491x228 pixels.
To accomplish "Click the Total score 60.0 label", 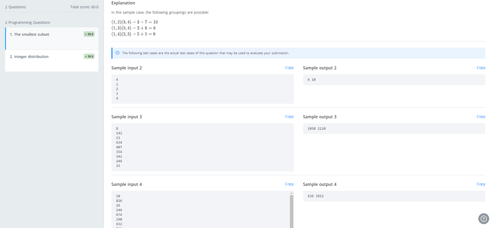I will pos(84,7).
